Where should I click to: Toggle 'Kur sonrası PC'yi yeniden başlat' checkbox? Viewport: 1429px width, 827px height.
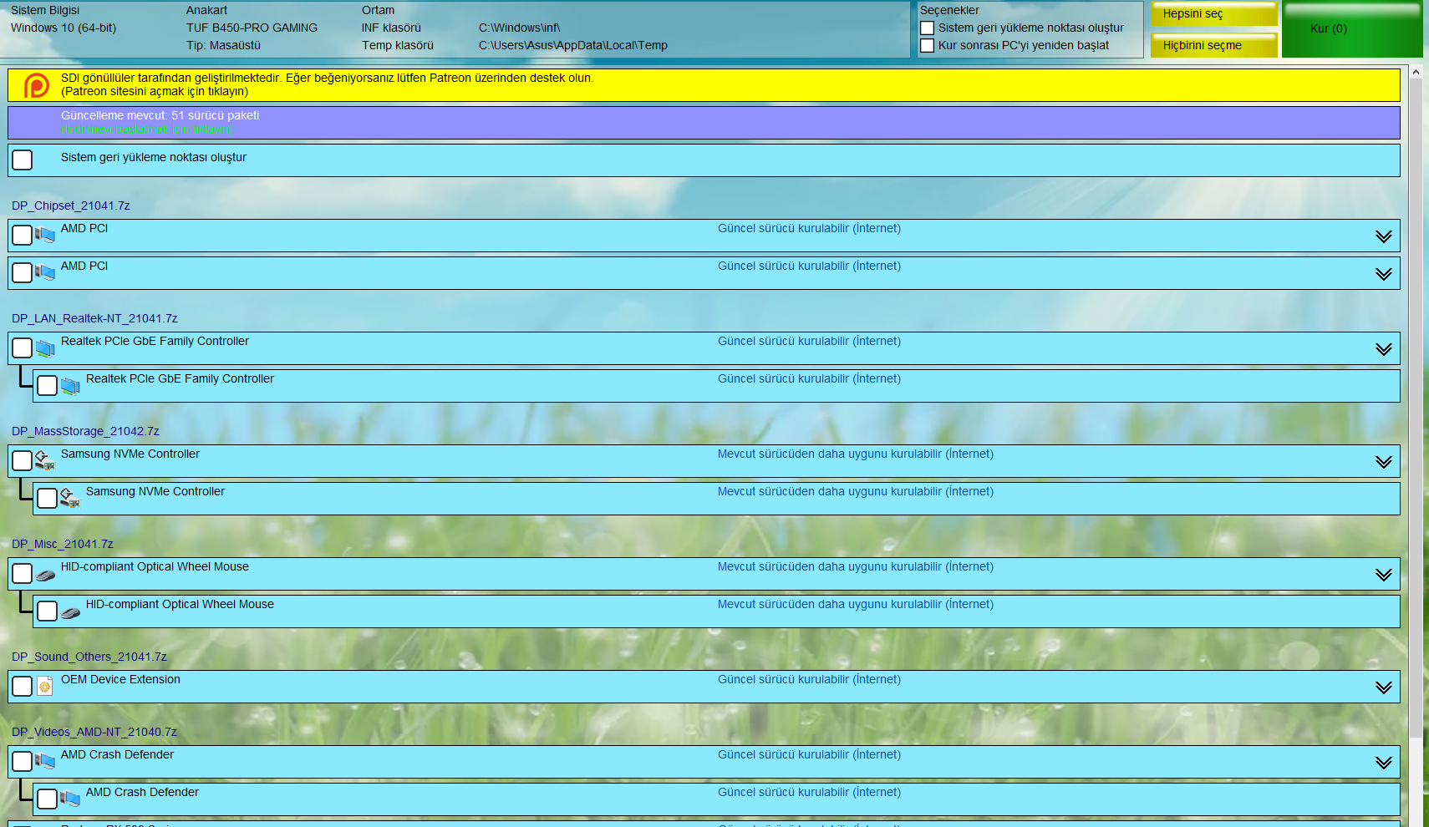pos(927,46)
